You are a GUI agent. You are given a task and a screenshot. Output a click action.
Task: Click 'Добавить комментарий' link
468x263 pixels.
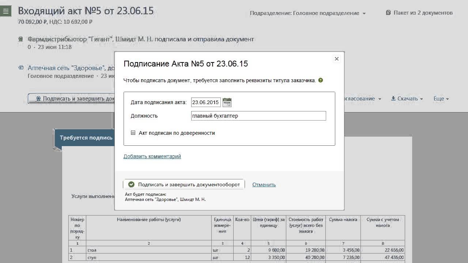point(152,156)
